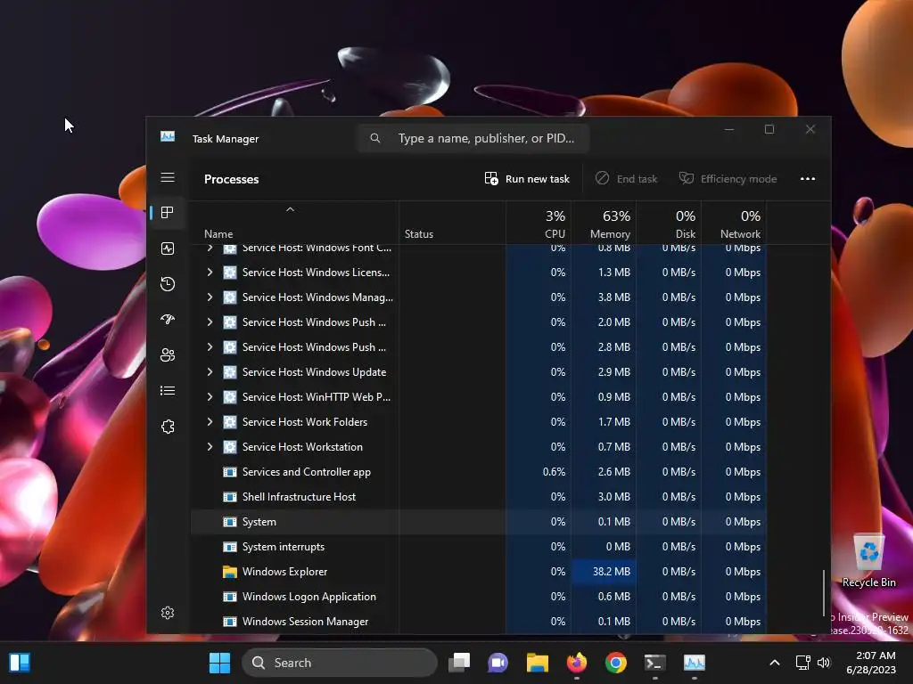This screenshot has height=684, width=913.
Task: Open the Task Manager navigation hamburger menu
Action: [168, 177]
